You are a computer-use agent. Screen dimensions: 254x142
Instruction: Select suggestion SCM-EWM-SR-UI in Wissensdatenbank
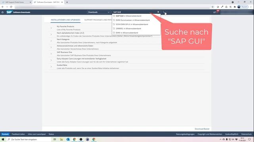pos(136,24)
